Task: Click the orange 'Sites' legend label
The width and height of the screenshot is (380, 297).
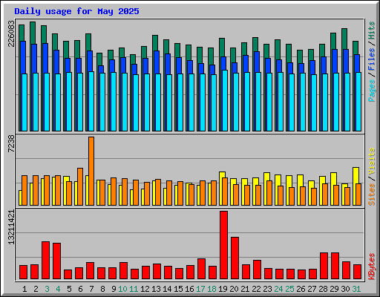Action: (371, 195)
